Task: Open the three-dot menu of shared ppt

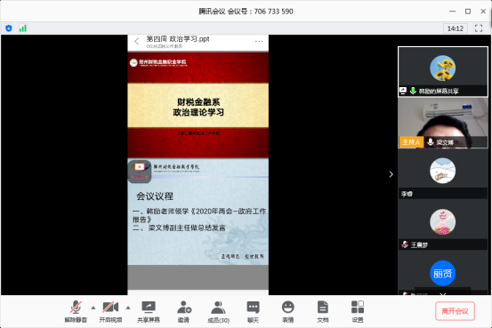Action: pos(259,42)
